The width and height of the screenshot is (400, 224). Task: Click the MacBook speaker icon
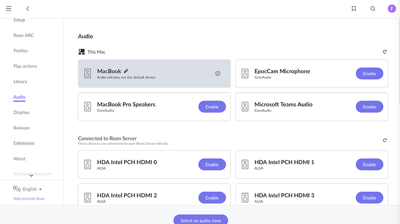coord(88,74)
